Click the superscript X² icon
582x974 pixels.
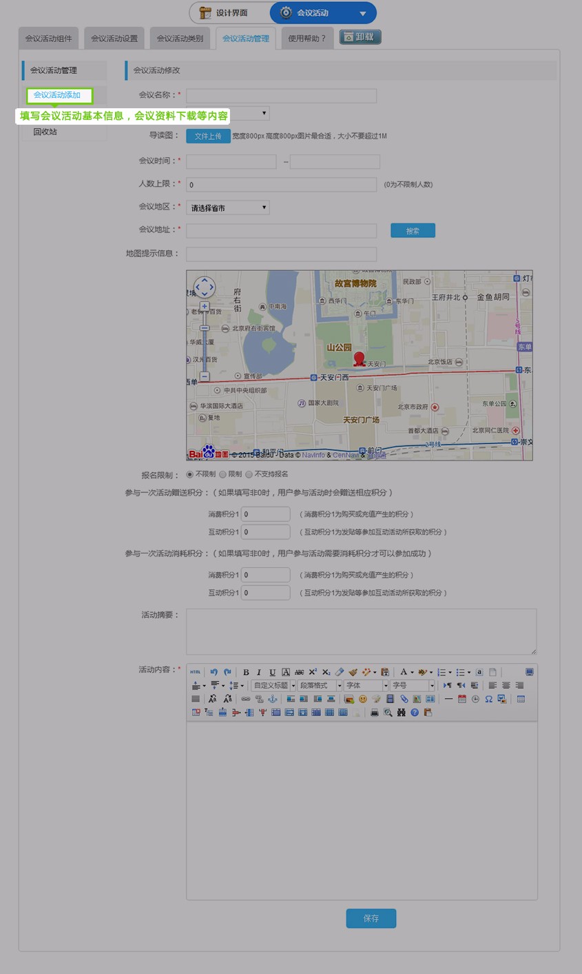coord(313,672)
